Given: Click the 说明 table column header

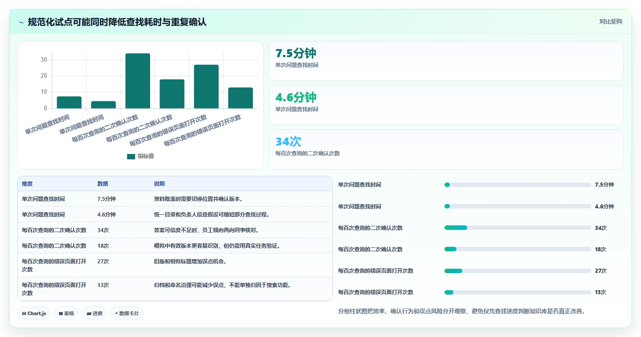Looking at the screenshot, I should pyautogui.click(x=159, y=184).
